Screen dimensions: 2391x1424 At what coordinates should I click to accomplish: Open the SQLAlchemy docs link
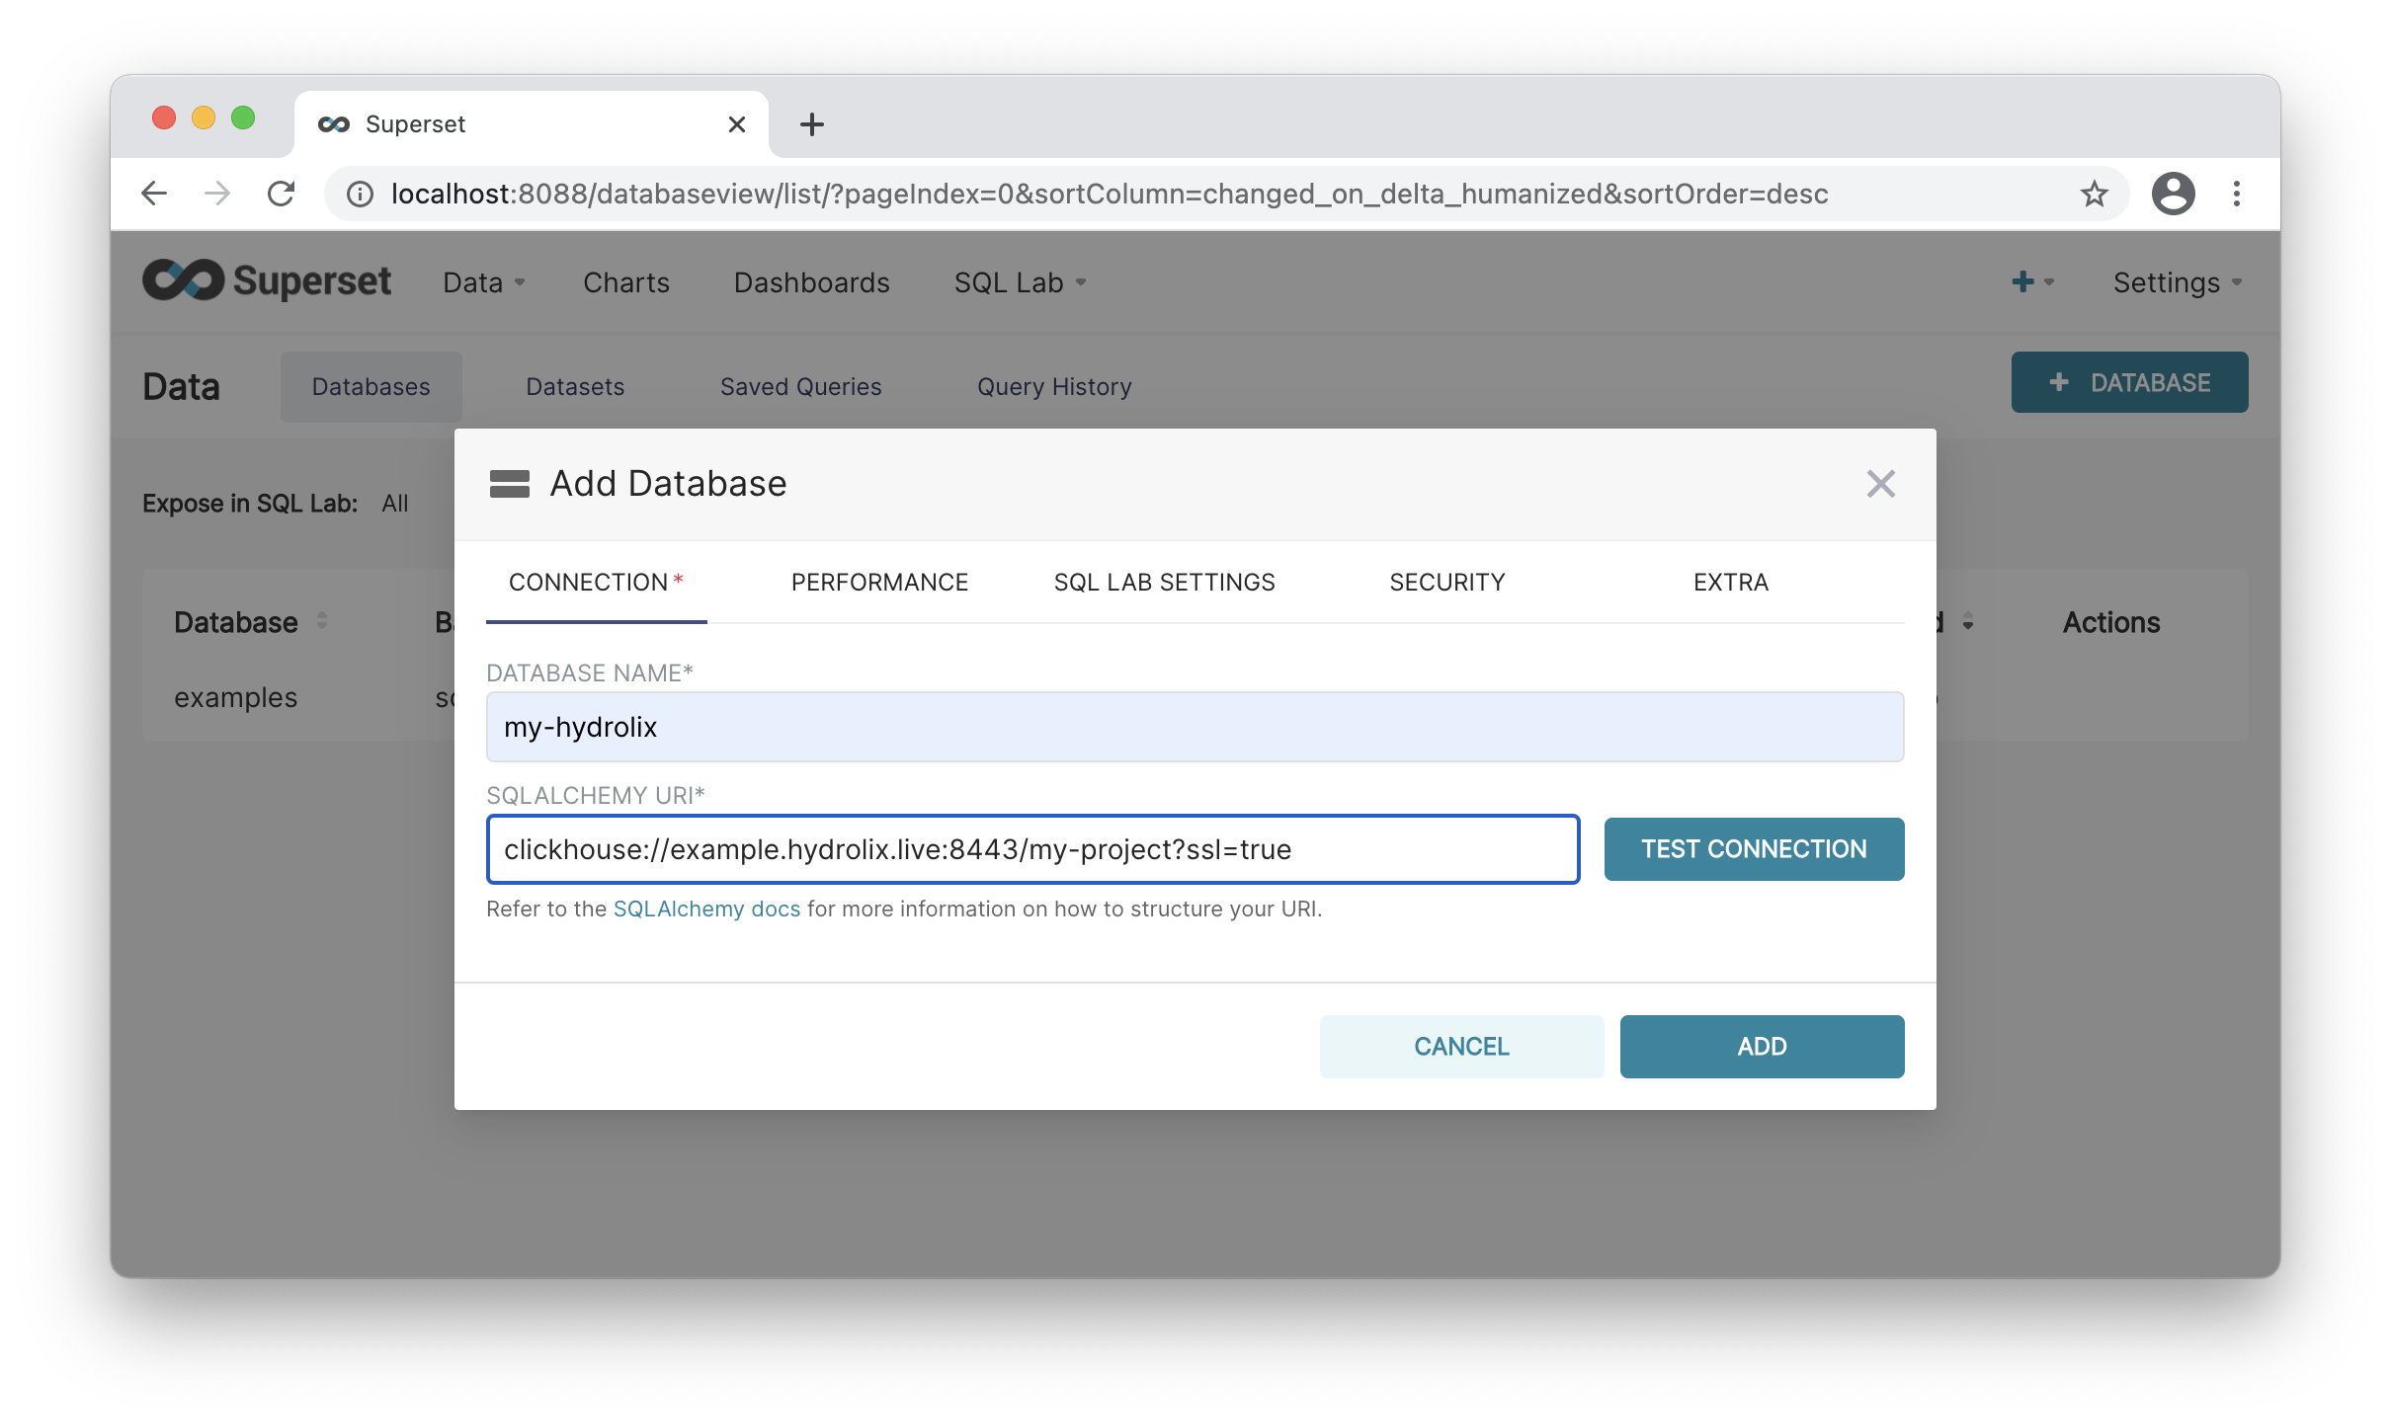pos(706,909)
